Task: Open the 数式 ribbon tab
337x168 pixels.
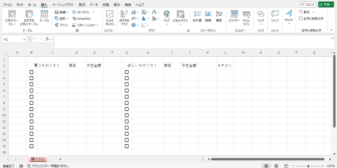Action: [x=82, y=5]
